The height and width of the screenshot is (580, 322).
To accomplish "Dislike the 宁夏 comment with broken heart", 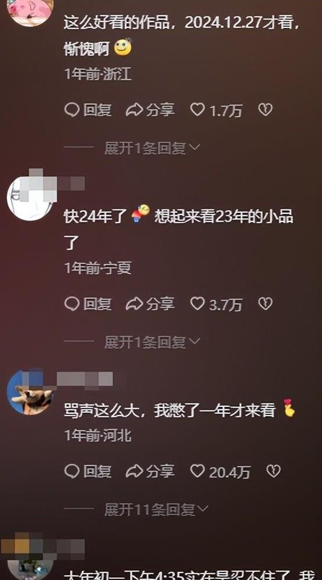I will pyautogui.click(x=265, y=304).
